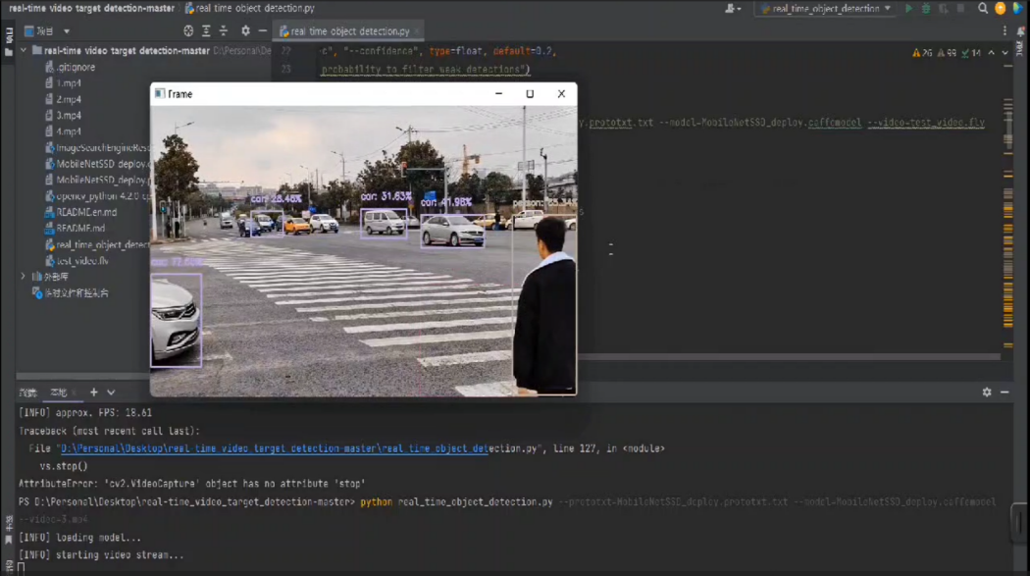This screenshot has width=1030, height=576.
Task: Expand the external libraries node
Action: pos(24,277)
